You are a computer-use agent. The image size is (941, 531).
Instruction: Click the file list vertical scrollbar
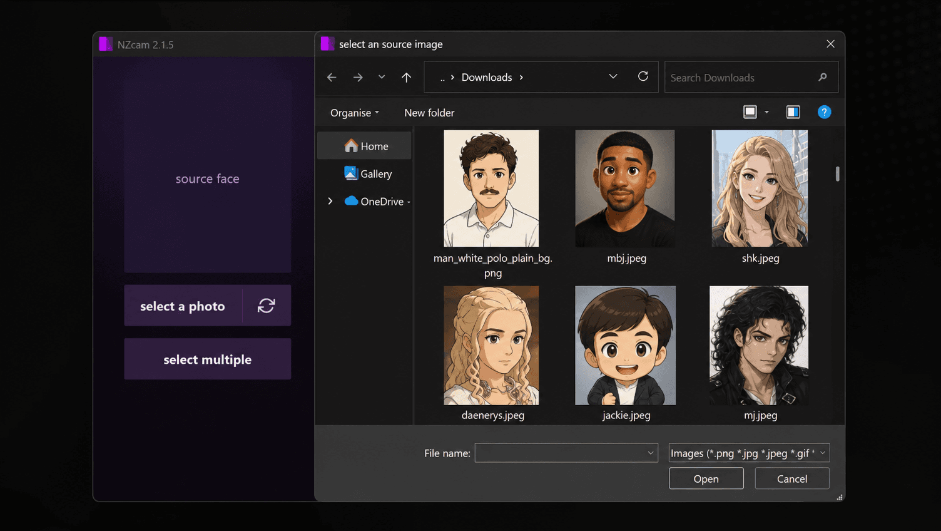coord(837,173)
